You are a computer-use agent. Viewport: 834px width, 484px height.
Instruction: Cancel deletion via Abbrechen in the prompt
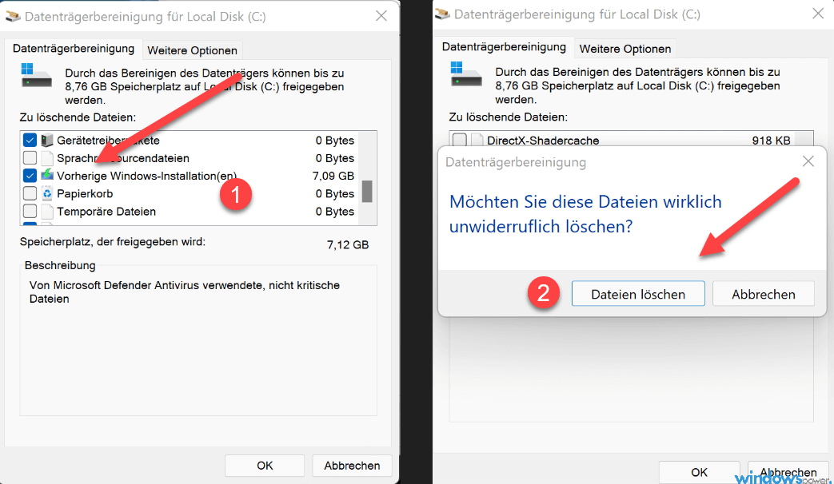763,293
